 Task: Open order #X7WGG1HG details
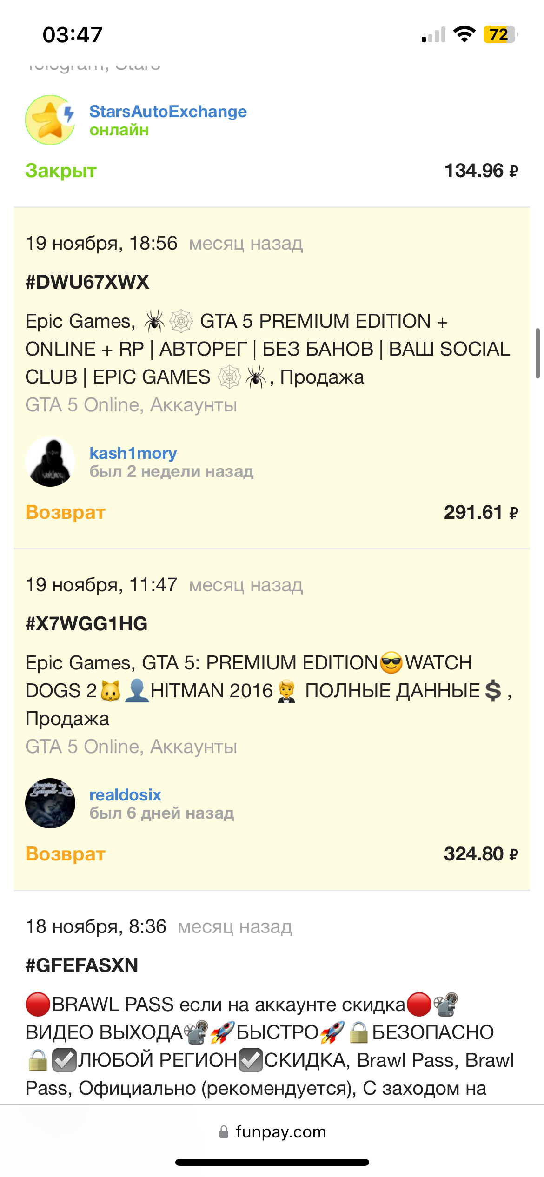pyautogui.click(x=86, y=624)
